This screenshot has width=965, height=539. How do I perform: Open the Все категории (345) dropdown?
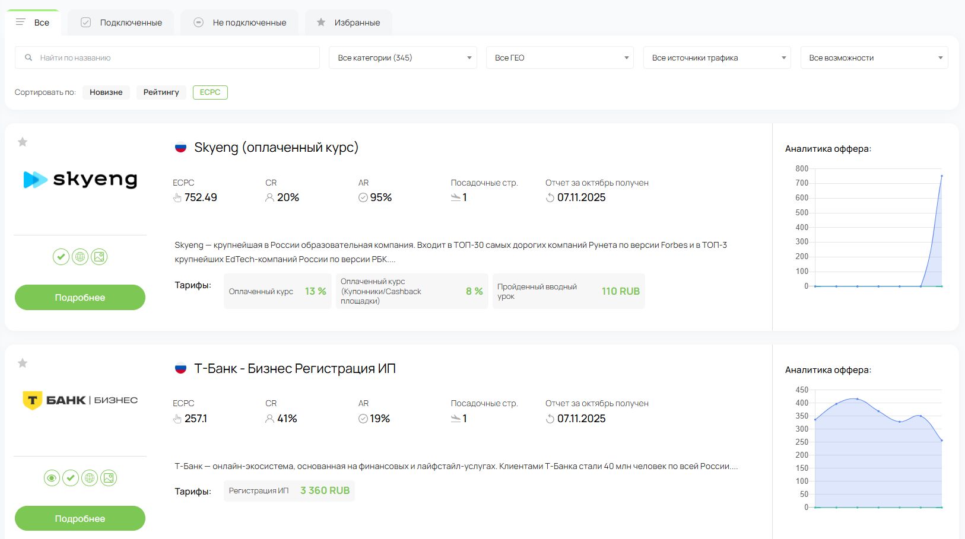402,58
